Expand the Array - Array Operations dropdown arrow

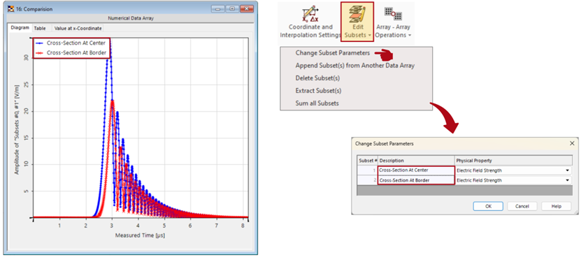(x=409, y=36)
